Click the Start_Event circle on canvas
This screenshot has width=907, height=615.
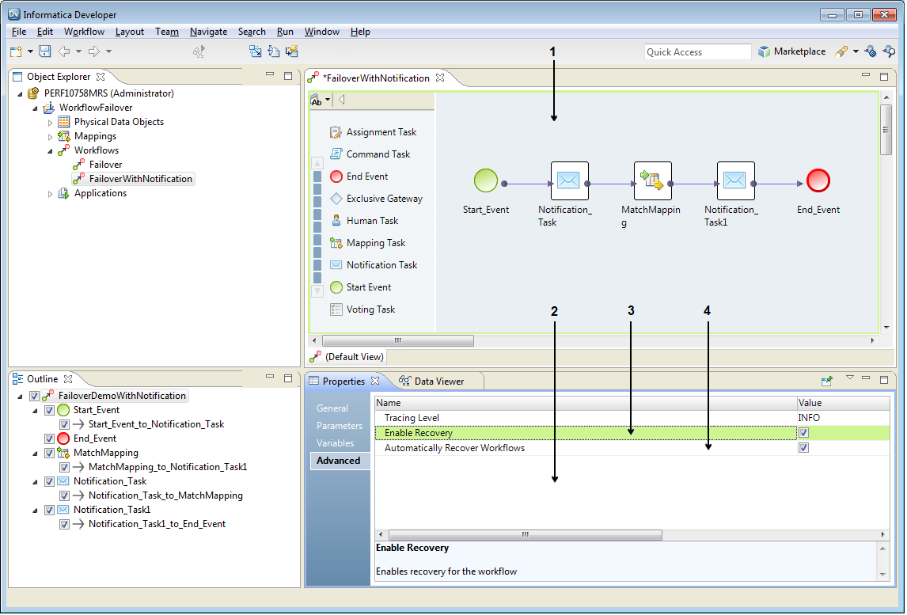pos(485,181)
